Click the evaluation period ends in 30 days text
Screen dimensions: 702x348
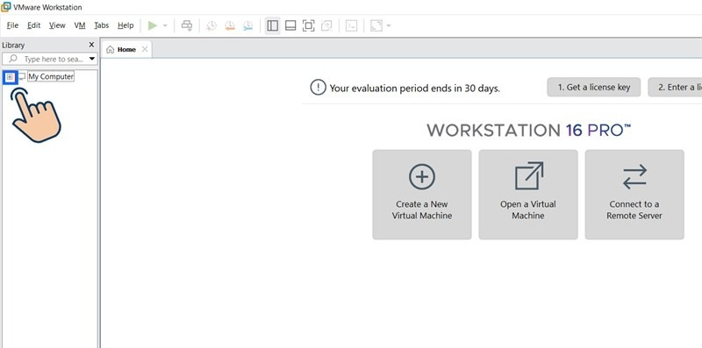click(x=414, y=89)
